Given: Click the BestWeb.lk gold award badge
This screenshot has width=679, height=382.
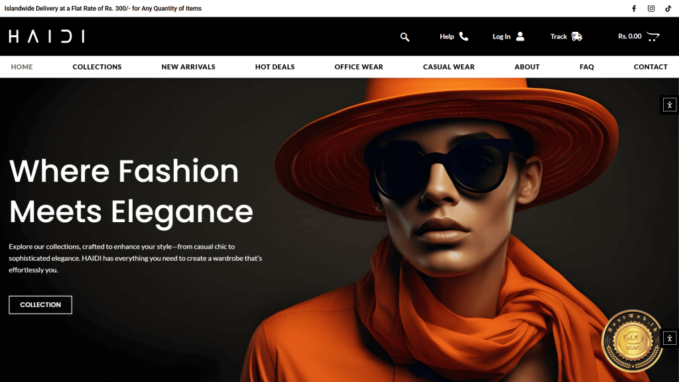Looking at the screenshot, I should pos(632,341).
